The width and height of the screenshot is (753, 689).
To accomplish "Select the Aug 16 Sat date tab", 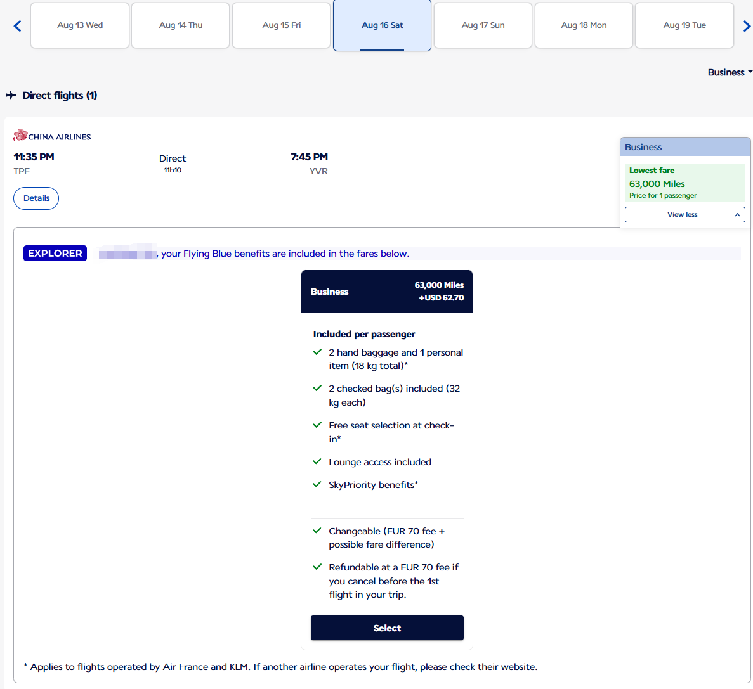I will [383, 25].
